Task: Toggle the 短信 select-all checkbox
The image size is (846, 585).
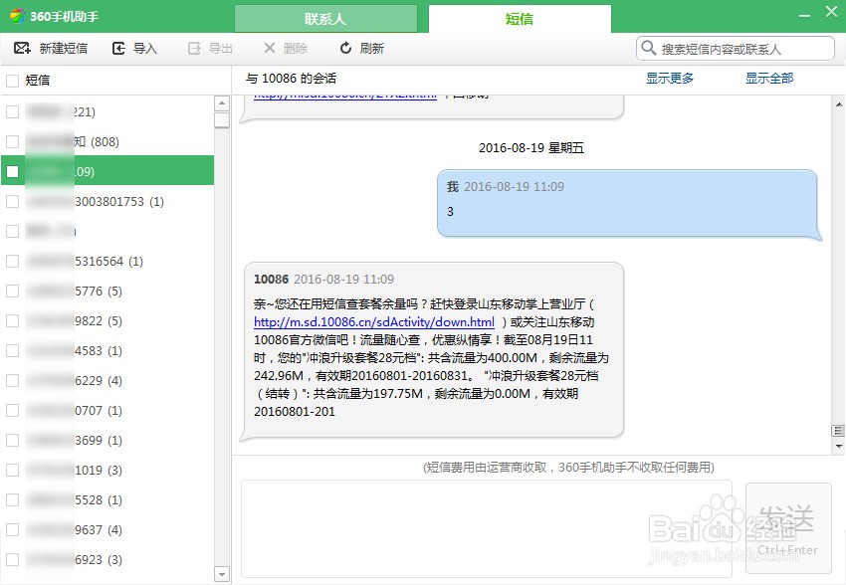Action: 12,81
